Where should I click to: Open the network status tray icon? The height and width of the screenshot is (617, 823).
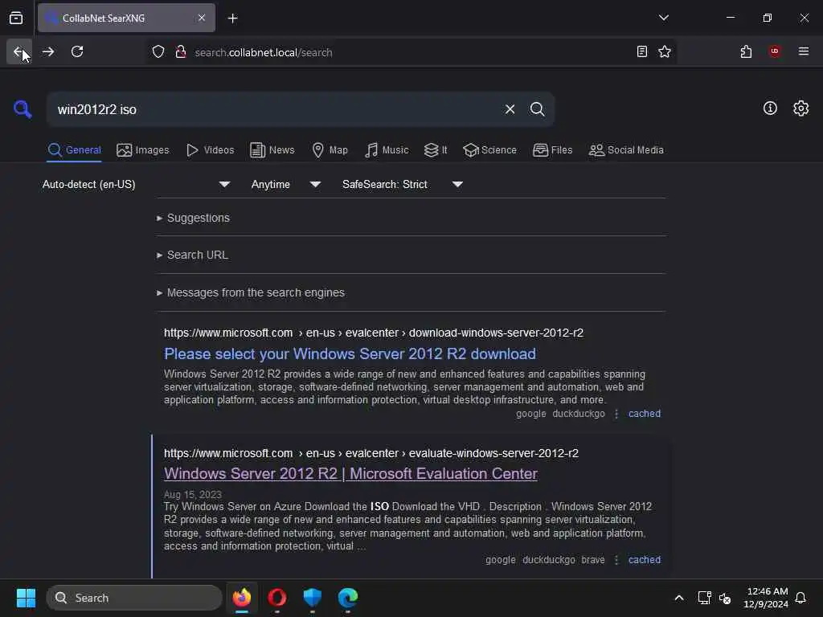coord(704,598)
